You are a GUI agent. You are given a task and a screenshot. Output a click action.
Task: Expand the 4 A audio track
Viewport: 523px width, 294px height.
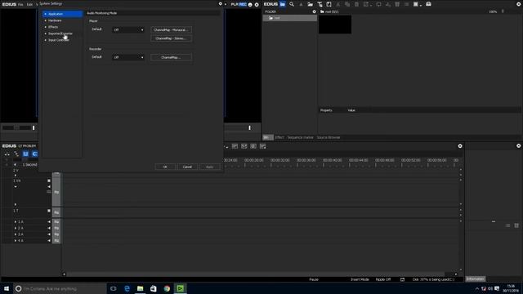16,241
